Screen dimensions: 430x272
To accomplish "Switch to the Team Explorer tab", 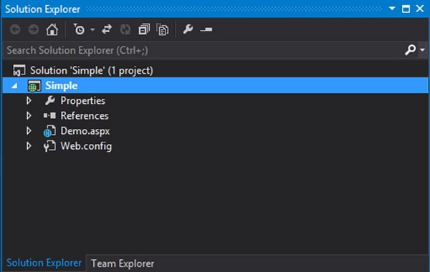I will pyautogui.click(x=123, y=263).
